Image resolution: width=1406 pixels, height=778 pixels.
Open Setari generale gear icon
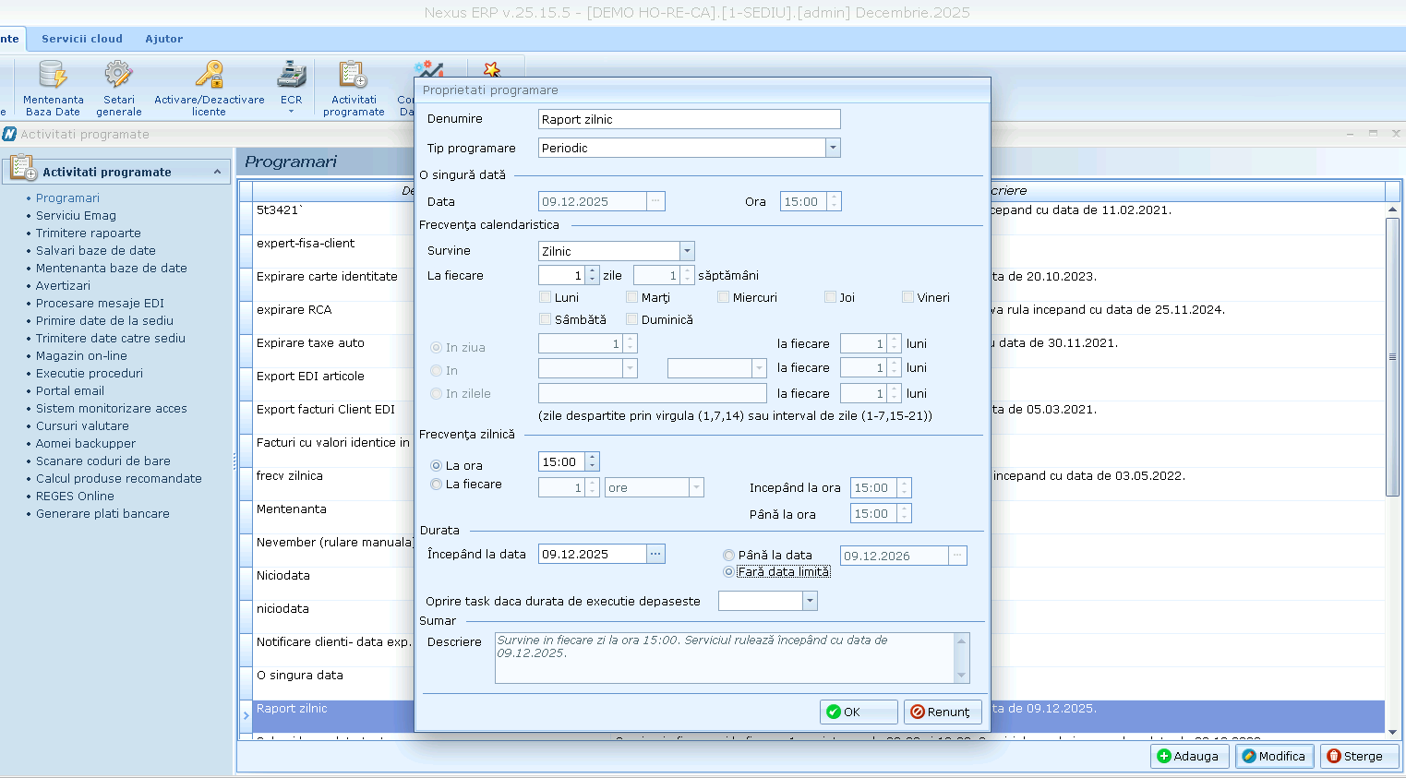pyautogui.click(x=118, y=76)
